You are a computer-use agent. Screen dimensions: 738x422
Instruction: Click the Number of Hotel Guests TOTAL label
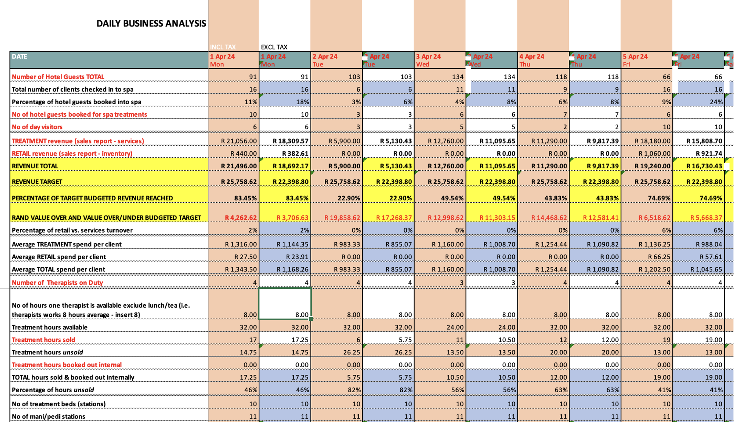click(x=58, y=77)
